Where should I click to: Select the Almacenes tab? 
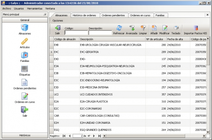[61, 15]
